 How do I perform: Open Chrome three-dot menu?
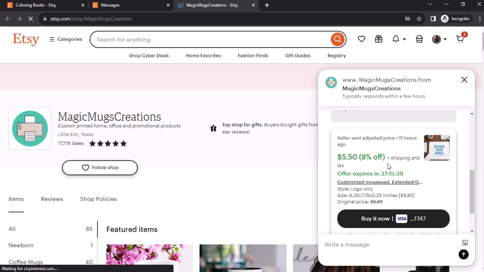(x=479, y=19)
